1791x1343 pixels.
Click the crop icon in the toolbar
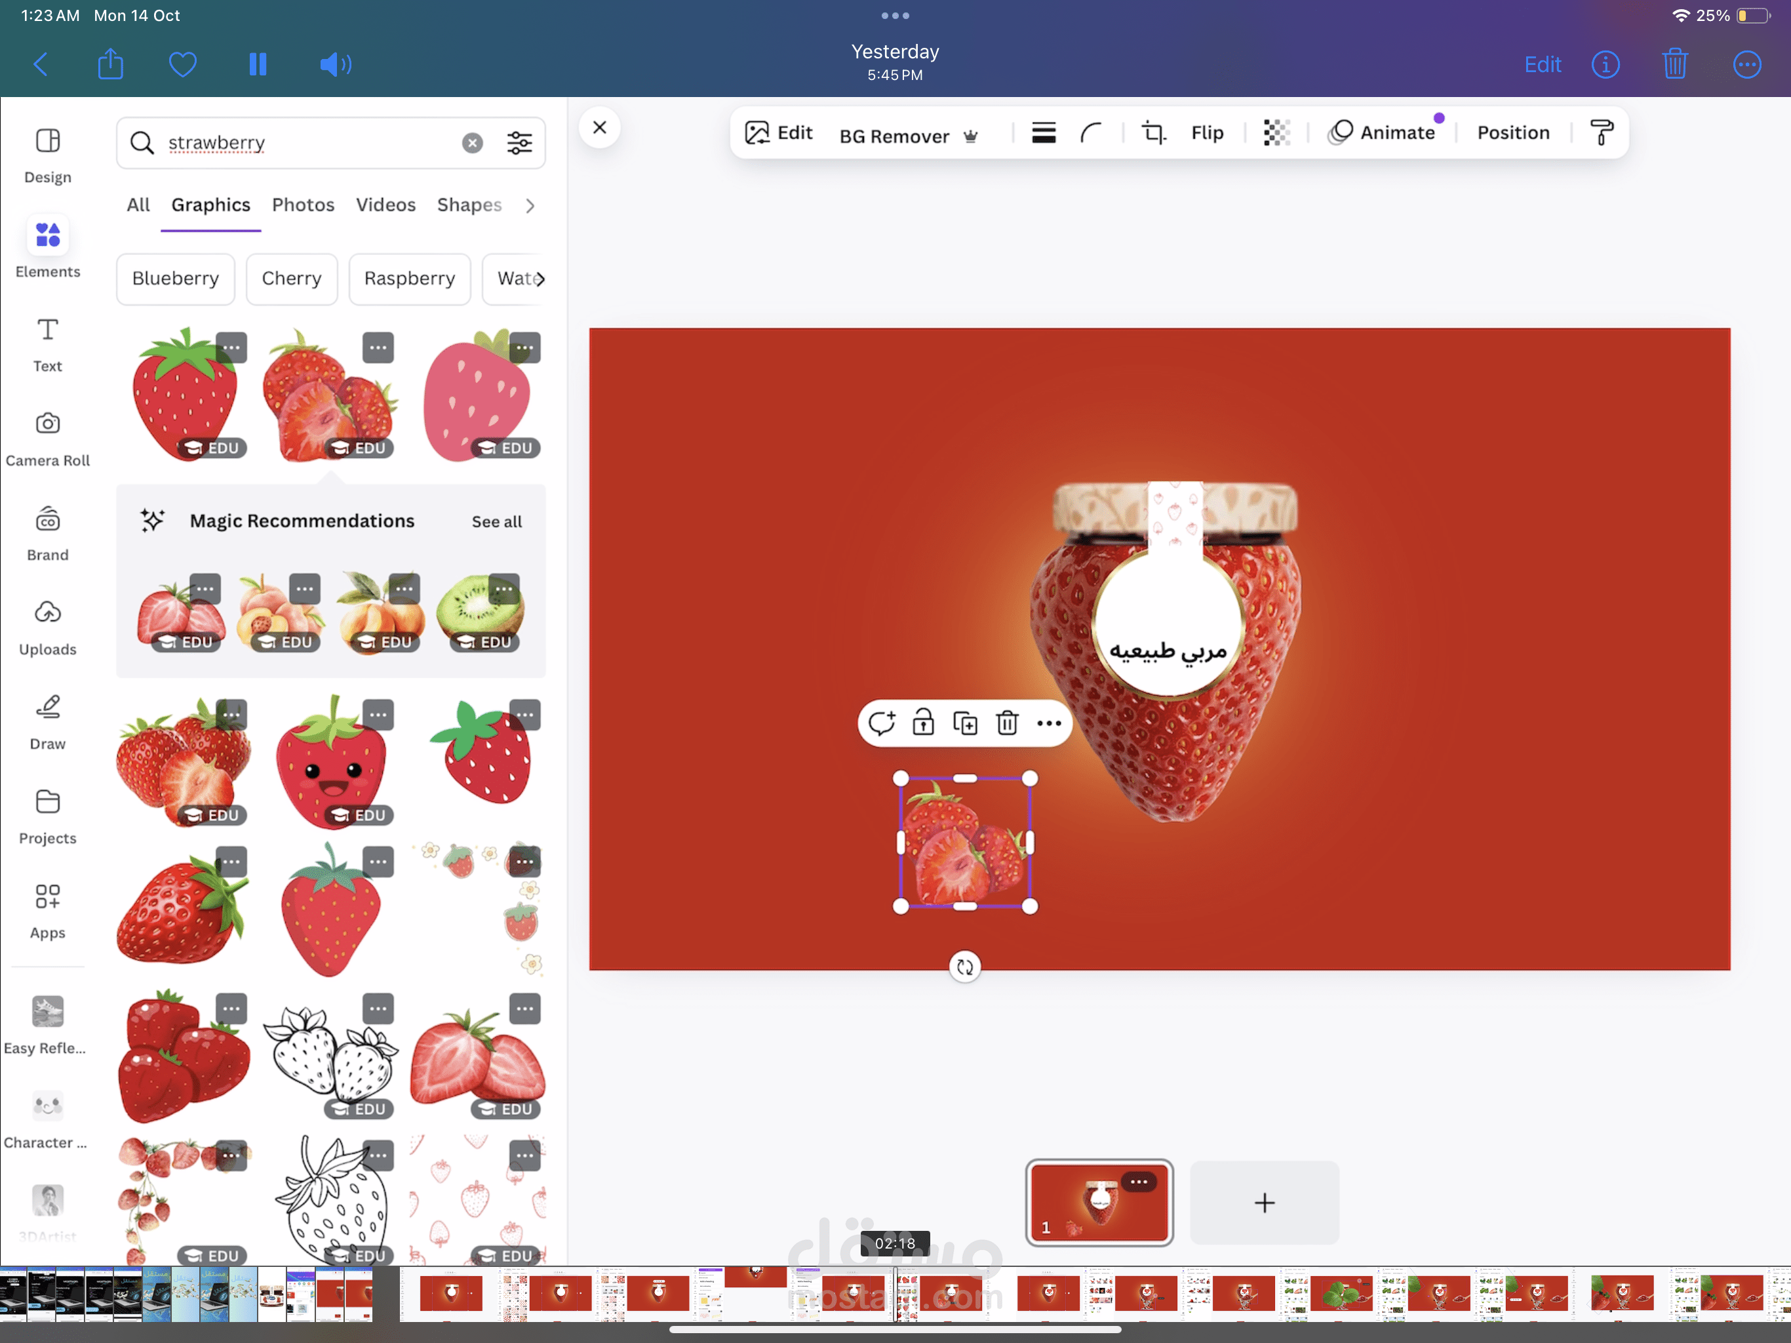tap(1153, 133)
